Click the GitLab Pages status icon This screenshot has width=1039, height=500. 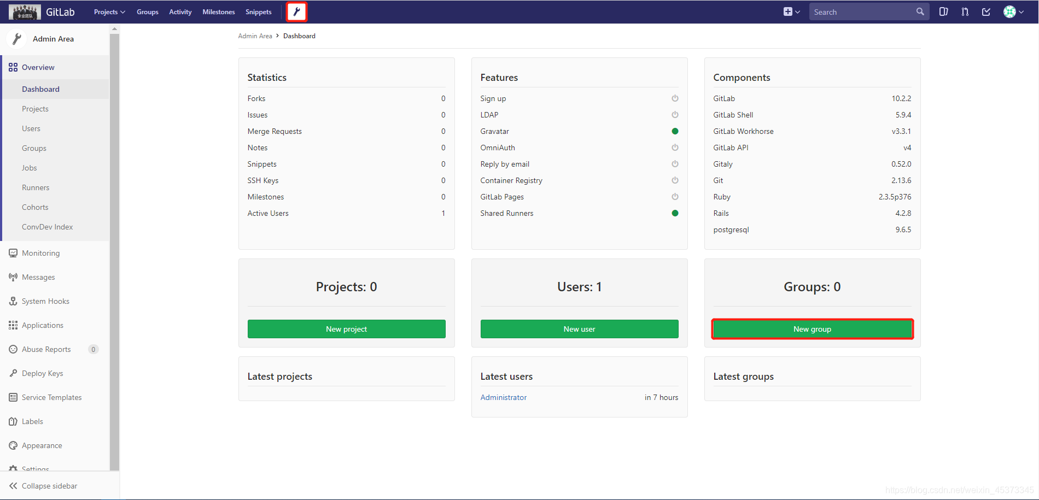tap(675, 197)
